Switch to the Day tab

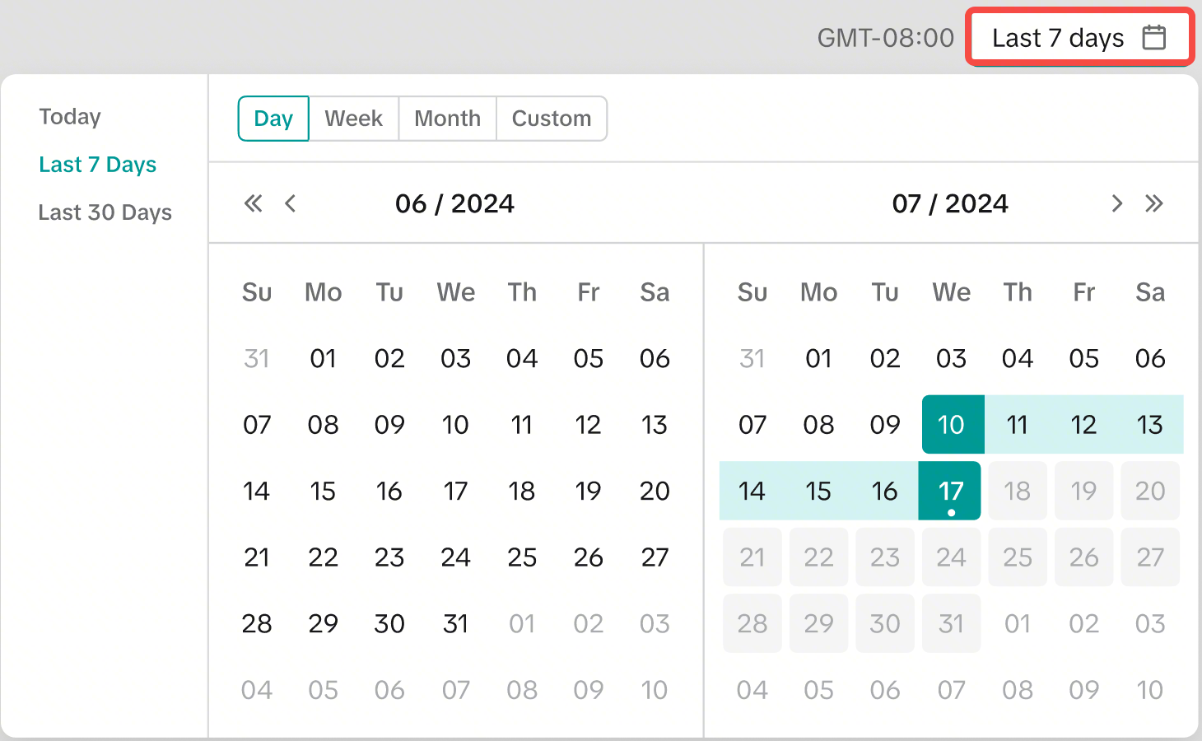[x=273, y=119]
